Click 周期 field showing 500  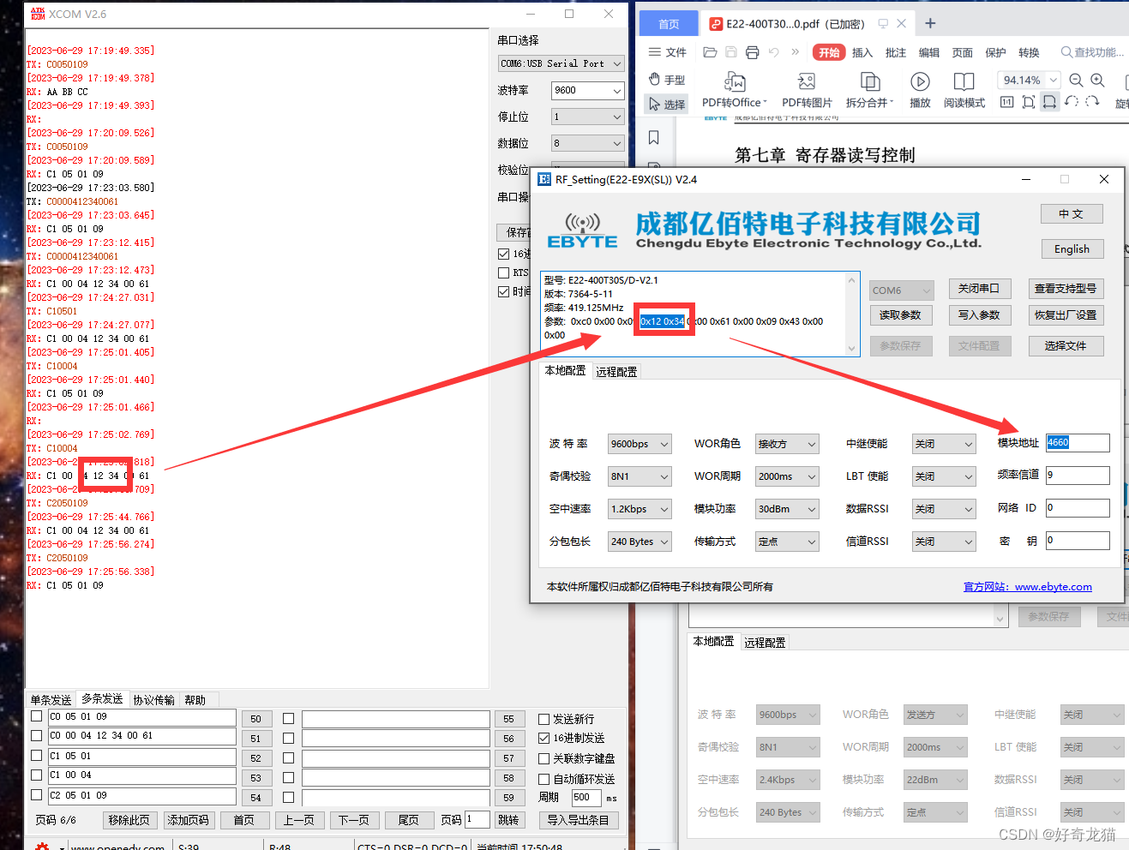[x=586, y=797]
